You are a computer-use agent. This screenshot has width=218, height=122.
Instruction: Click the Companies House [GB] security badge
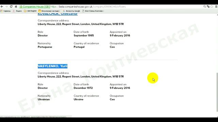click(x=35, y=7)
